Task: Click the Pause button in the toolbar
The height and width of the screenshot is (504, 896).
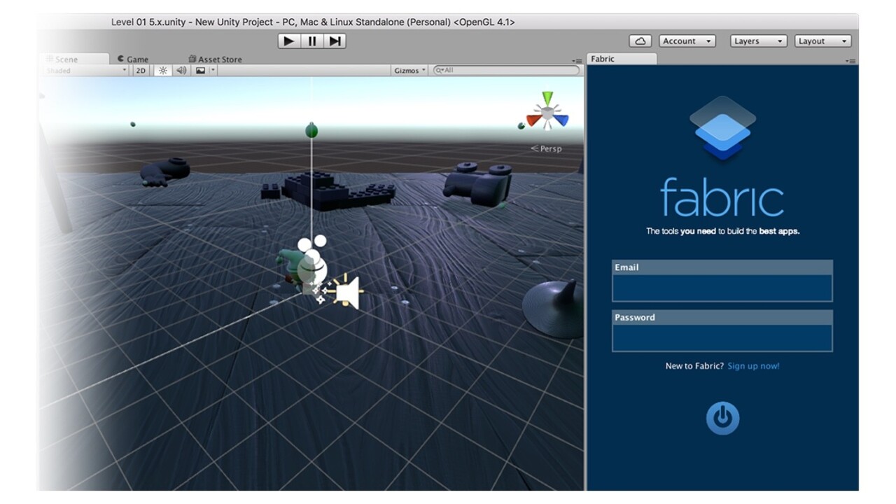Action: tap(312, 41)
